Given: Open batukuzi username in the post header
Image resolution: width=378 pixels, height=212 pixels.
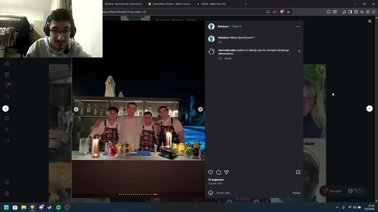Looking at the screenshot, I should [223, 26].
